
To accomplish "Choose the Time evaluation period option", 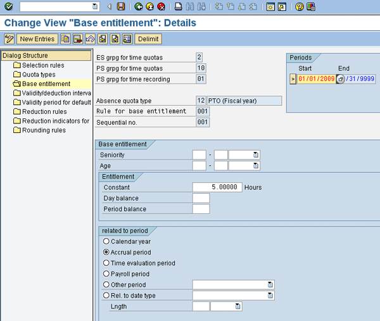I will coord(106,263).
